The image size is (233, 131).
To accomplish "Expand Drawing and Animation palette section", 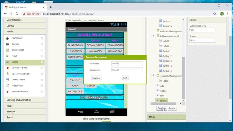I will [x=25, y=100].
